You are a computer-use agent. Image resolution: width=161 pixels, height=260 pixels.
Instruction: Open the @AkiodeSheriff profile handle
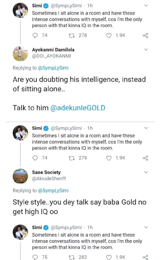(x=49, y=179)
